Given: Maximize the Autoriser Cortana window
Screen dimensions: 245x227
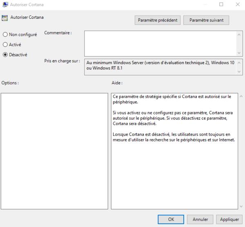Looking at the screenshot, I should point(221,4).
